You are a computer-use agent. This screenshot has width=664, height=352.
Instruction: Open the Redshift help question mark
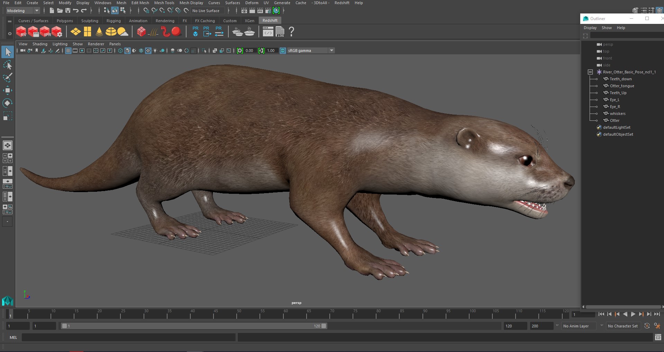(292, 32)
